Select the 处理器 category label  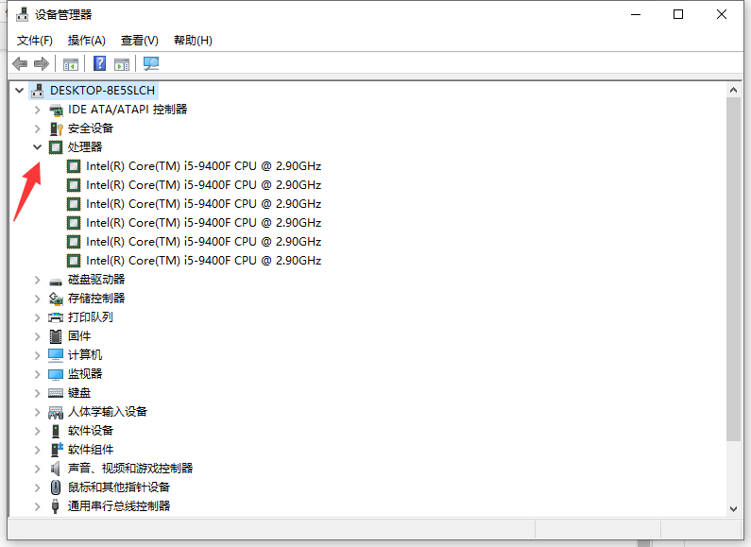click(85, 147)
